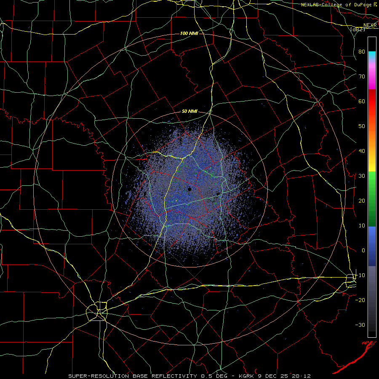Viewport: 379px width, 379px height.
Task: Click the '-20' value on dBZ scale
Action: [360, 300]
